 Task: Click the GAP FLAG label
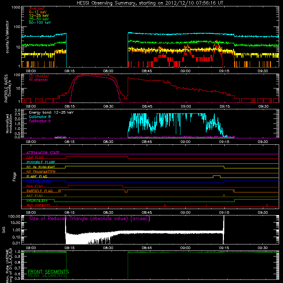point(35,157)
